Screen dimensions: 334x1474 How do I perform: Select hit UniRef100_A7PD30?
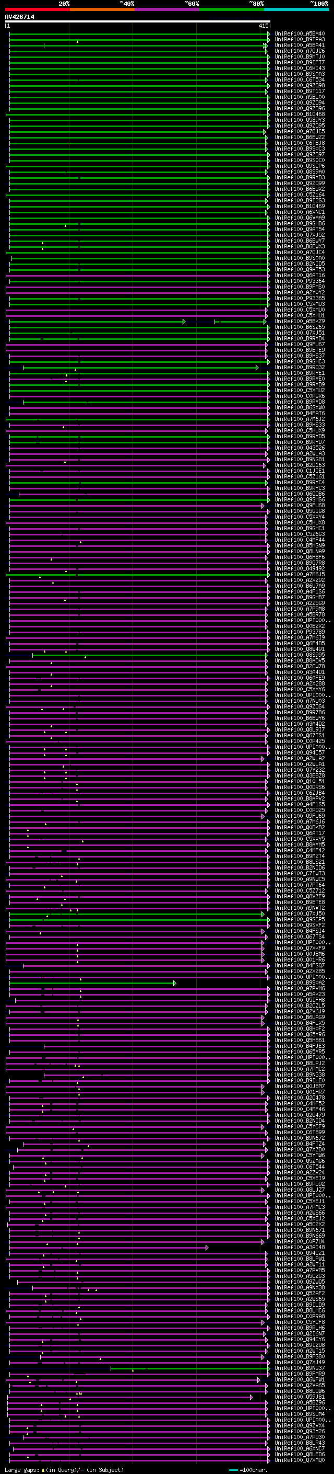pos(300,1437)
